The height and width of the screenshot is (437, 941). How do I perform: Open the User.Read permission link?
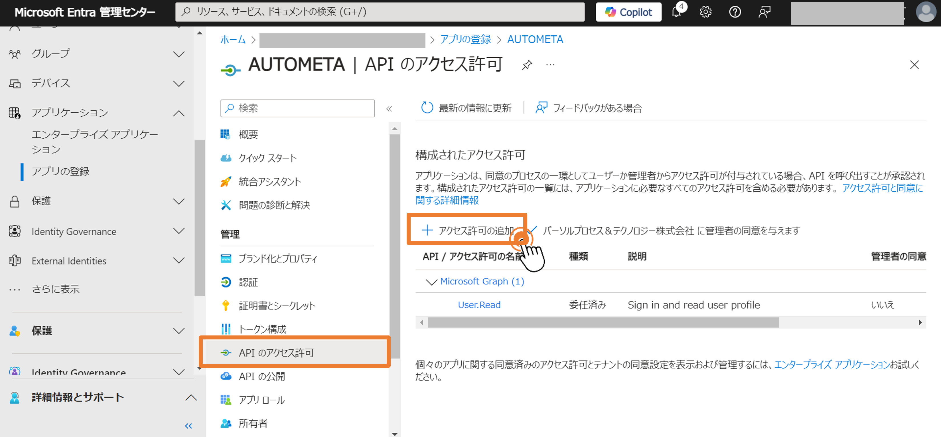[x=479, y=305]
